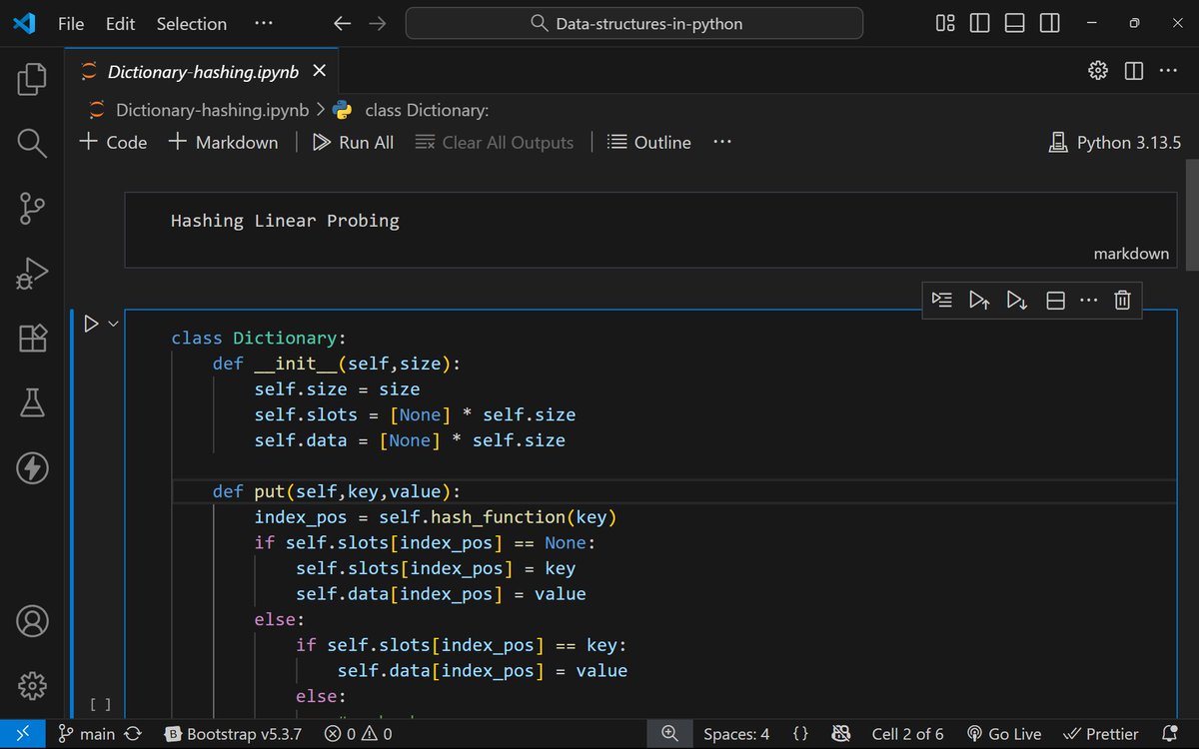
Task: Delete the Dictionary class cell
Action: pos(1122,300)
